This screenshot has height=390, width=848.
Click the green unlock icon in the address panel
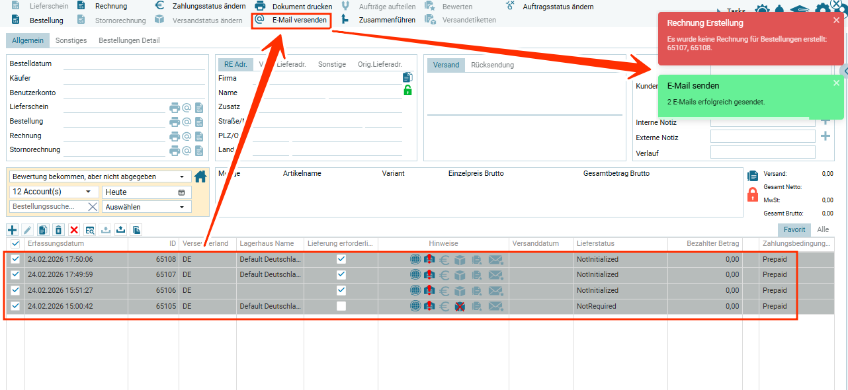coord(407,91)
